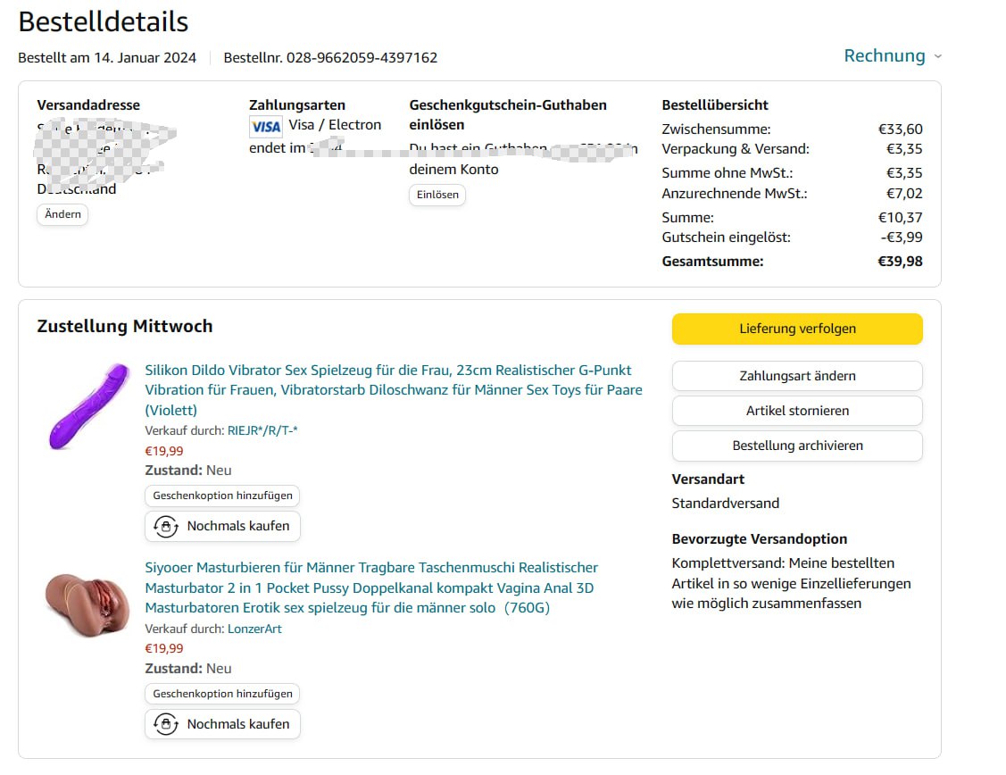Cancel items via Artikel stornieren
The height and width of the screenshot is (775, 1006).
point(797,411)
